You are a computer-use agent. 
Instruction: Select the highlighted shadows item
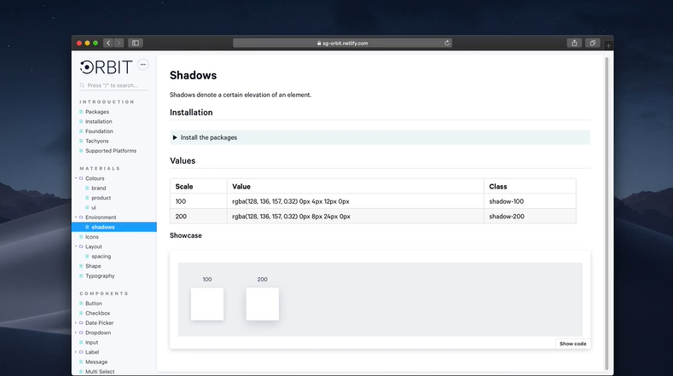pos(114,227)
